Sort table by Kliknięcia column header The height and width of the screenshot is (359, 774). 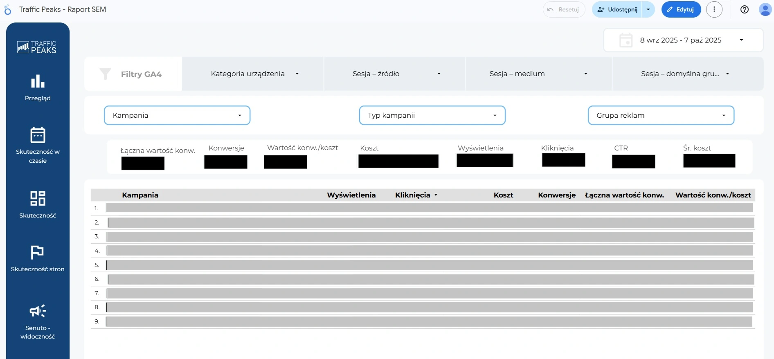click(x=412, y=195)
